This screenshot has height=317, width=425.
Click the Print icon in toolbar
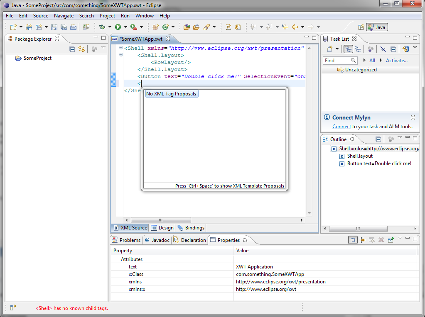pyautogui.click(x=73, y=27)
